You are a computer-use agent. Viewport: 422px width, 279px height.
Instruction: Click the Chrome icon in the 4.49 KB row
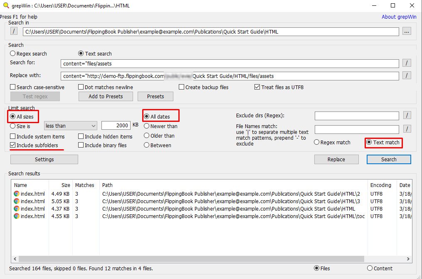click(17, 194)
